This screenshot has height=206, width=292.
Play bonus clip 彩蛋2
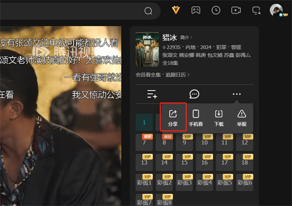pos(164,182)
